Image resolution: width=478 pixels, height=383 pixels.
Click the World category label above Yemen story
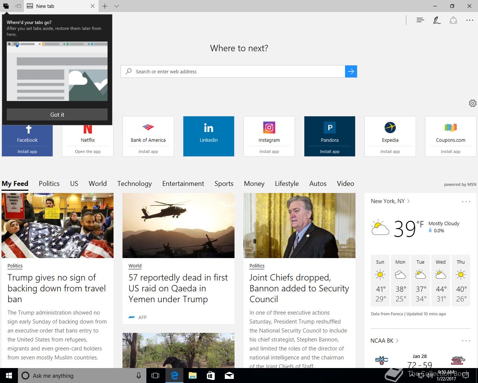(135, 266)
